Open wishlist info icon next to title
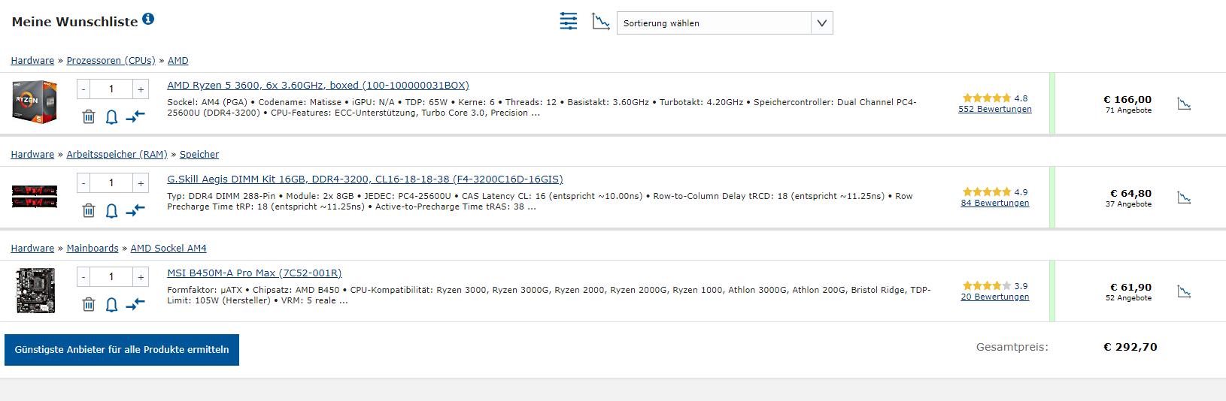The height and width of the screenshot is (401, 1226). (x=148, y=19)
